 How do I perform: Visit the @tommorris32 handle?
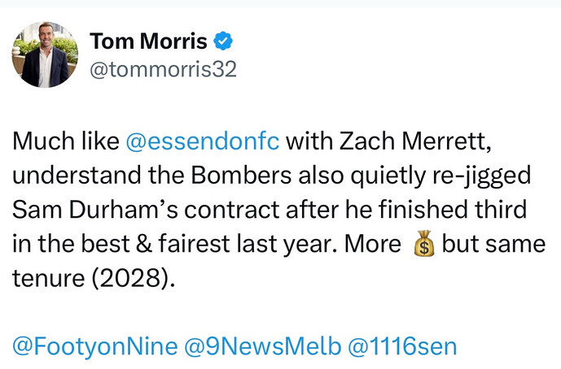(163, 69)
